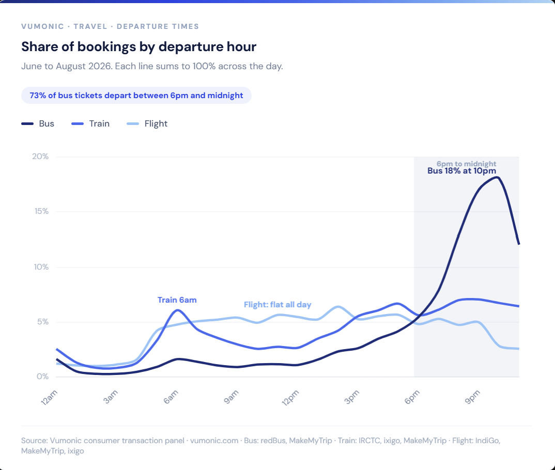
Task: Click the 9am x-axis tick label
Action: (231, 397)
